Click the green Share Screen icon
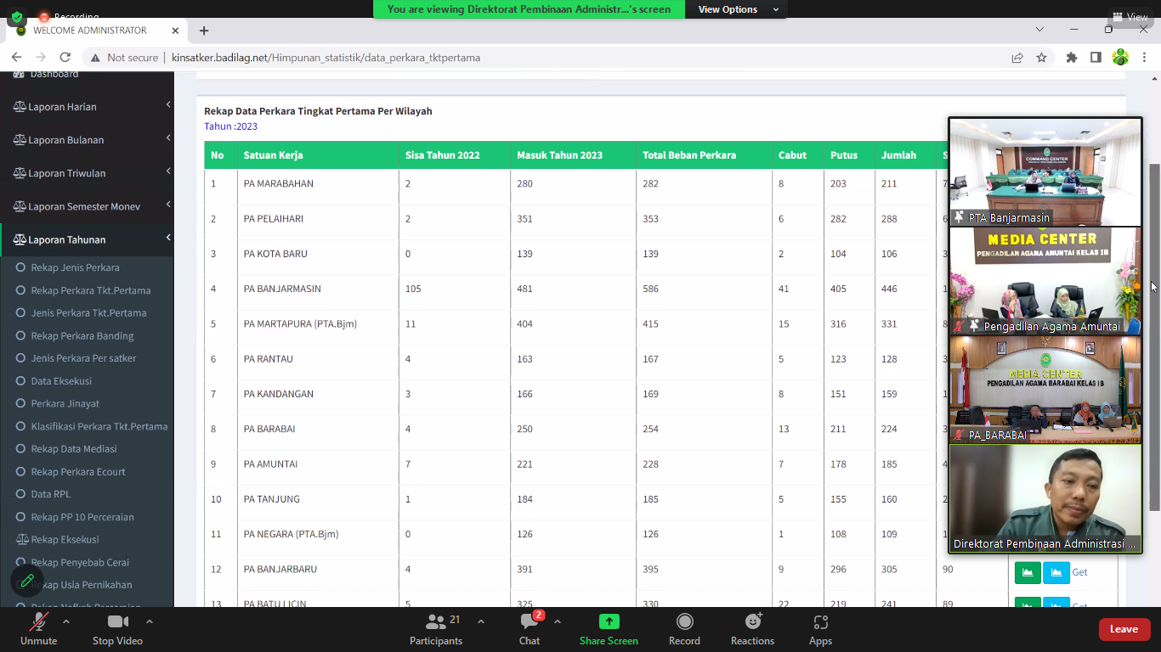Viewport: 1161px width, 652px height. click(x=609, y=622)
